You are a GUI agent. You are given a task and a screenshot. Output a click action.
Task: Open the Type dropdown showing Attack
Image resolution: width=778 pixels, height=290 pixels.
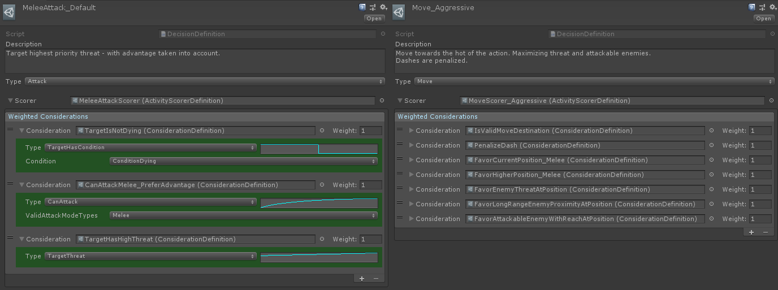(205, 81)
